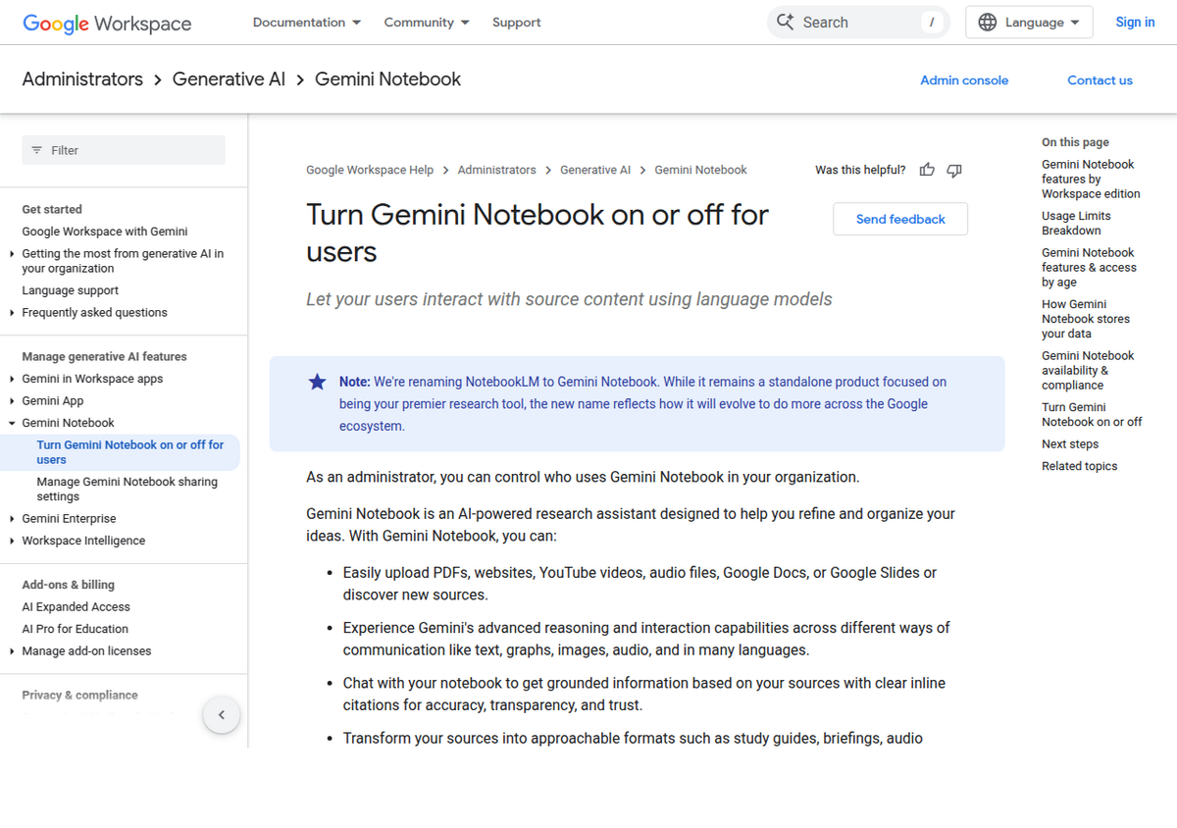Image resolution: width=1177 pixels, height=828 pixels.
Task: Open the Language selector dropdown
Action: click(1029, 23)
